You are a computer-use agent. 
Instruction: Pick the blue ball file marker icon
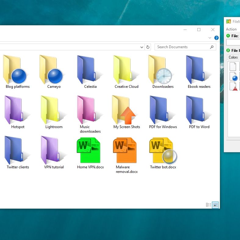tap(233, 76)
